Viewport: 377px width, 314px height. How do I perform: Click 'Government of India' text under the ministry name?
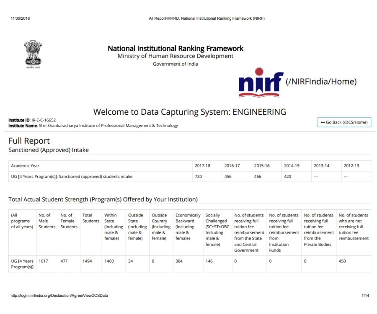coord(176,64)
